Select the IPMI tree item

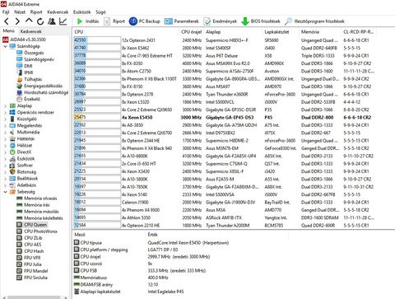(x=25, y=72)
